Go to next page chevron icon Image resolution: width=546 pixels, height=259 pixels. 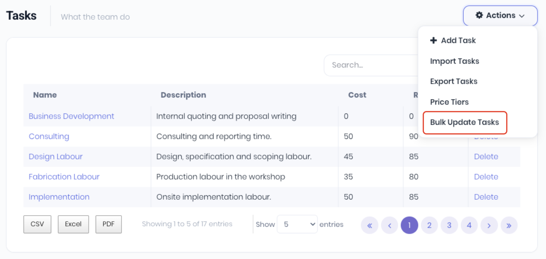pyautogui.click(x=489, y=225)
